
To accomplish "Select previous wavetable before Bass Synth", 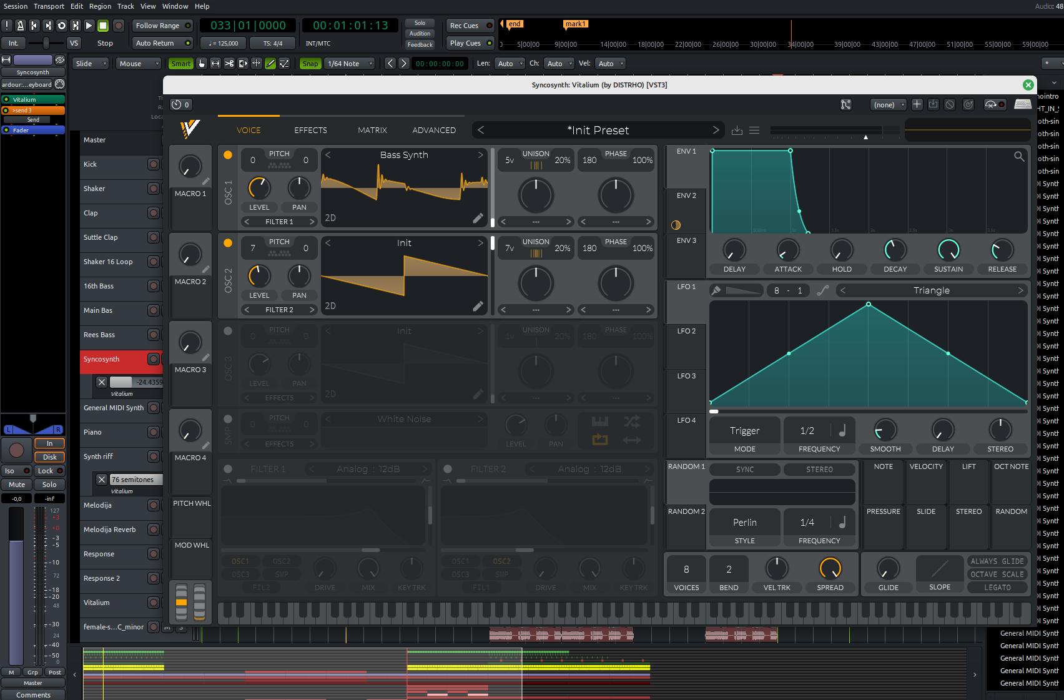I will 328,155.
